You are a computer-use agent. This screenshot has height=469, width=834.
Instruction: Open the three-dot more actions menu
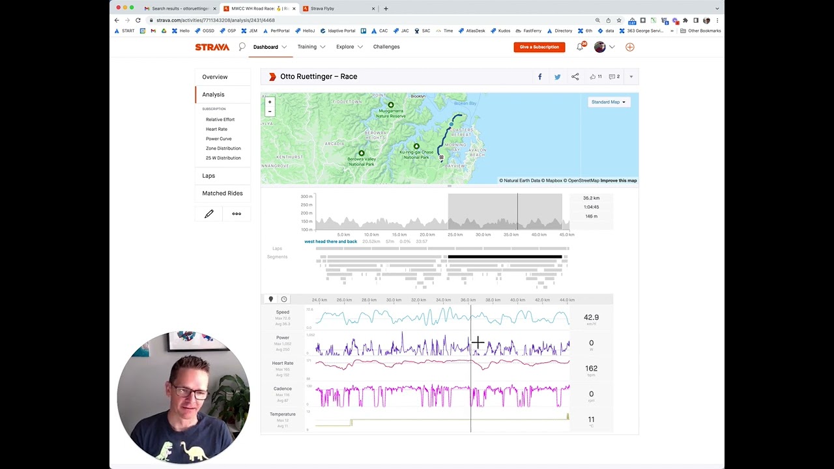[237, 214]
